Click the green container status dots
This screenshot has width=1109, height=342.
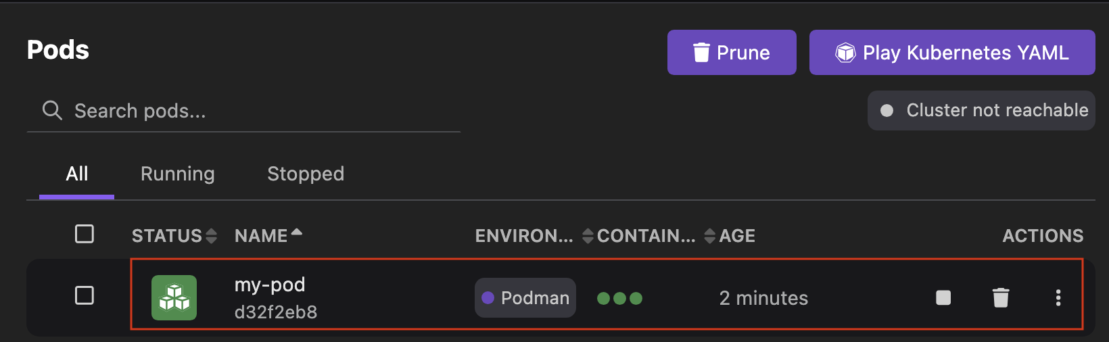click(619, 298)
